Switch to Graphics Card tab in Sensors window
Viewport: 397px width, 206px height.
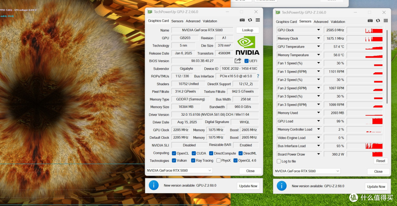click(x=286, y=22)
